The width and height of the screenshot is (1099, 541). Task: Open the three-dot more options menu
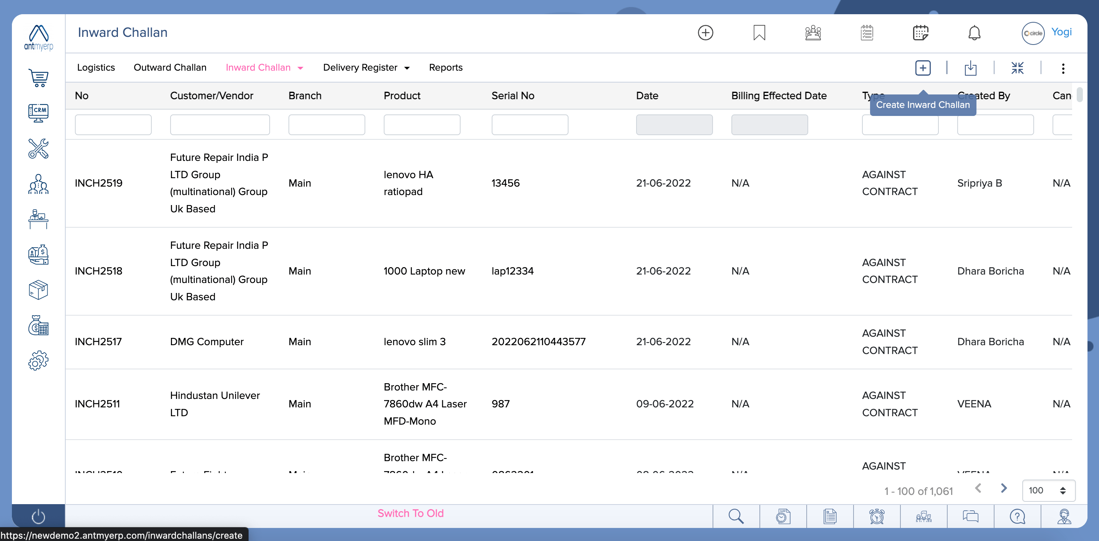click(1063, 68)
